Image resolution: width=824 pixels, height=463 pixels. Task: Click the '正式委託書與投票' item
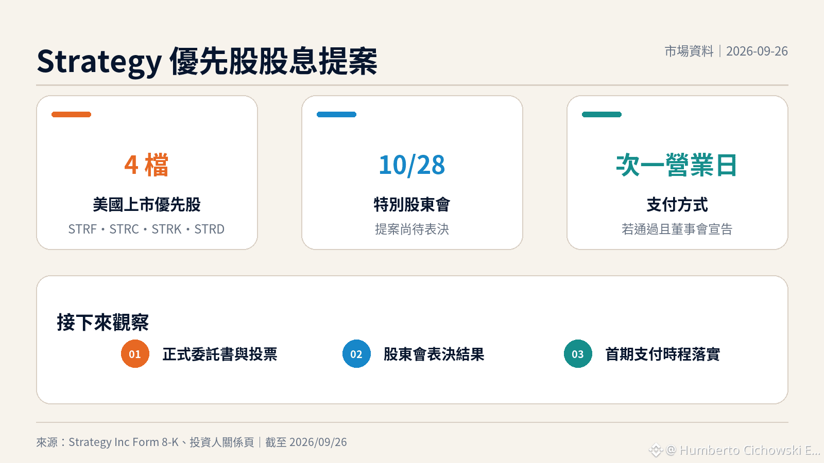(x=220, y=354)
